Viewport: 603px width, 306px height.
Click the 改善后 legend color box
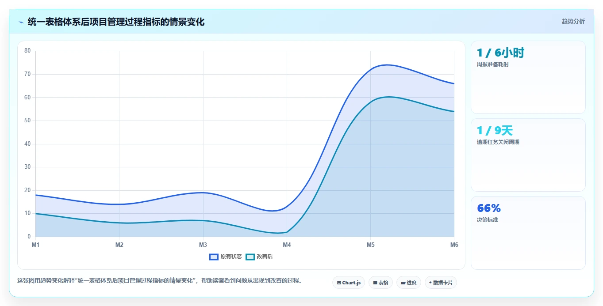click(x=250, y=257)
